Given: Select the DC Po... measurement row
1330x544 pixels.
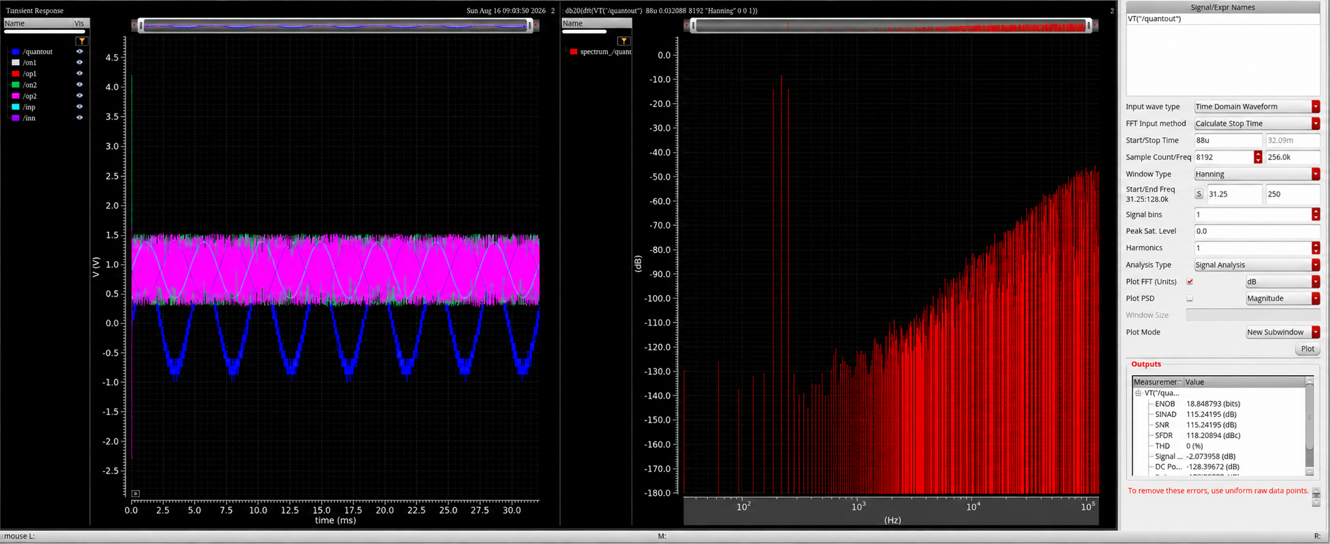Looking at the screenshot, I should (x=1219, y=467).
